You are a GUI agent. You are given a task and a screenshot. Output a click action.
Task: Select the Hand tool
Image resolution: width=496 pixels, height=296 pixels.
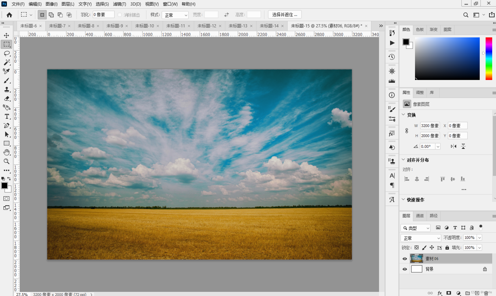(6, 152)
